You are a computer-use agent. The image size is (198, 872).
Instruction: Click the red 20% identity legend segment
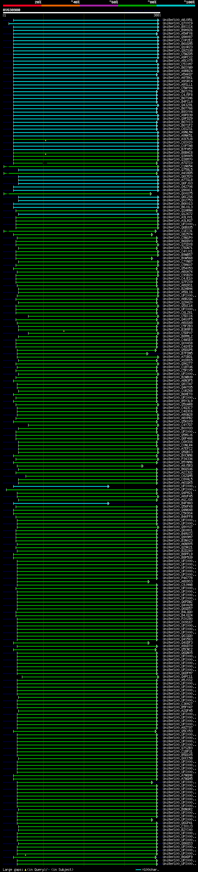[22, 6]
